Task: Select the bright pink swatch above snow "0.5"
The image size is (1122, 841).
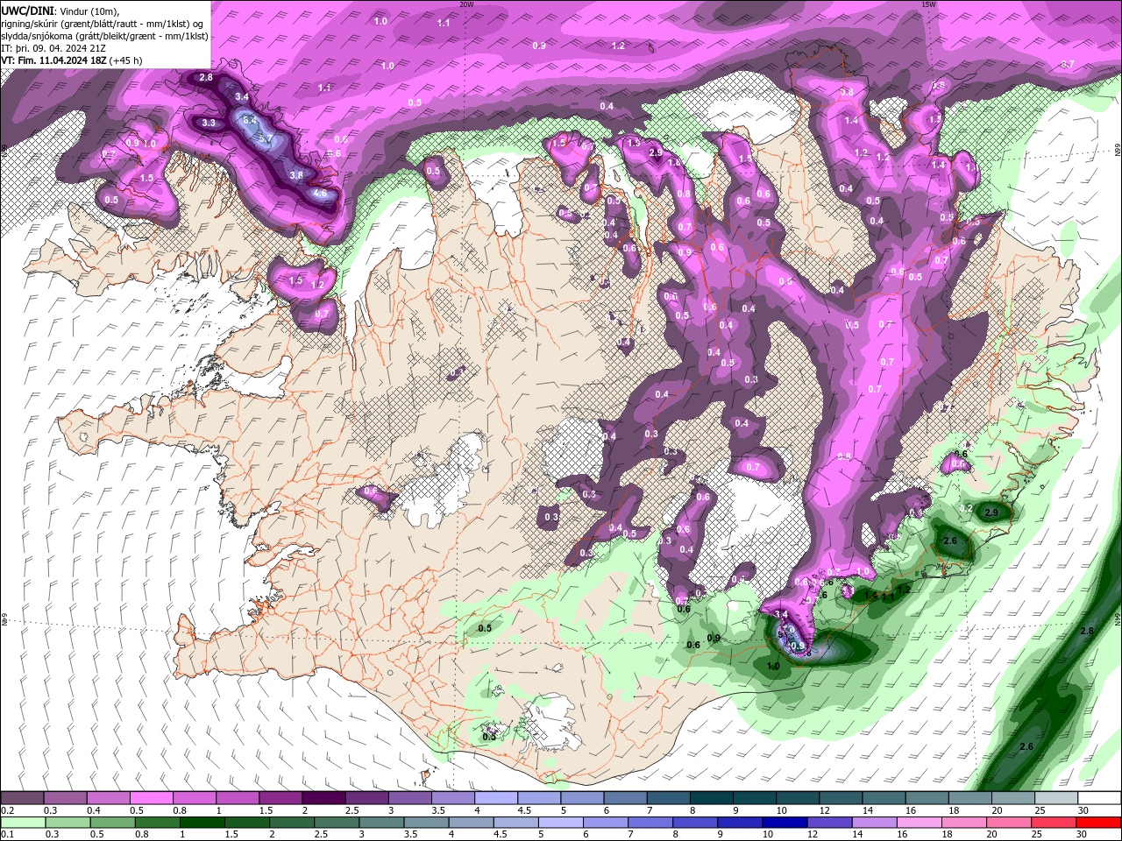Action: (x=151, y=799)
